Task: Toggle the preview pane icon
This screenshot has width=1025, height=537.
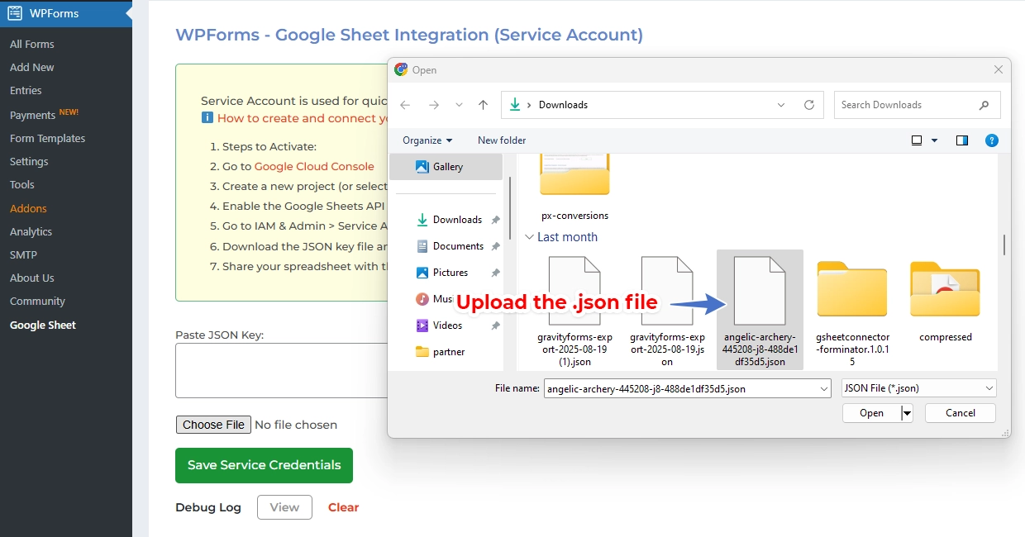Action: (x=962, y=140)
